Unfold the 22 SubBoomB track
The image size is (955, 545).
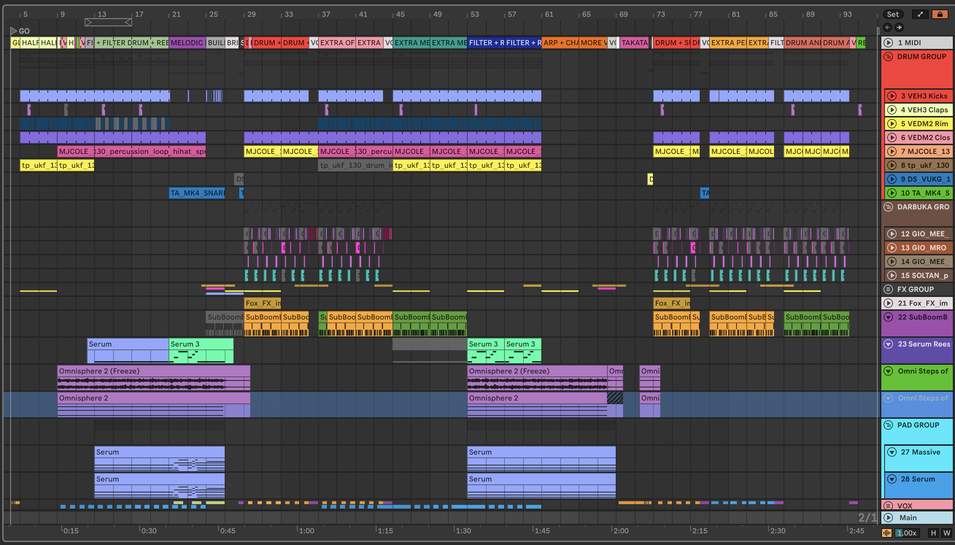pyautogui.click(x=888, y=317)
